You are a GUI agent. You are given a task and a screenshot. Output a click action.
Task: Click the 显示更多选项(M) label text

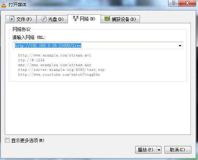tap(28, 140)
